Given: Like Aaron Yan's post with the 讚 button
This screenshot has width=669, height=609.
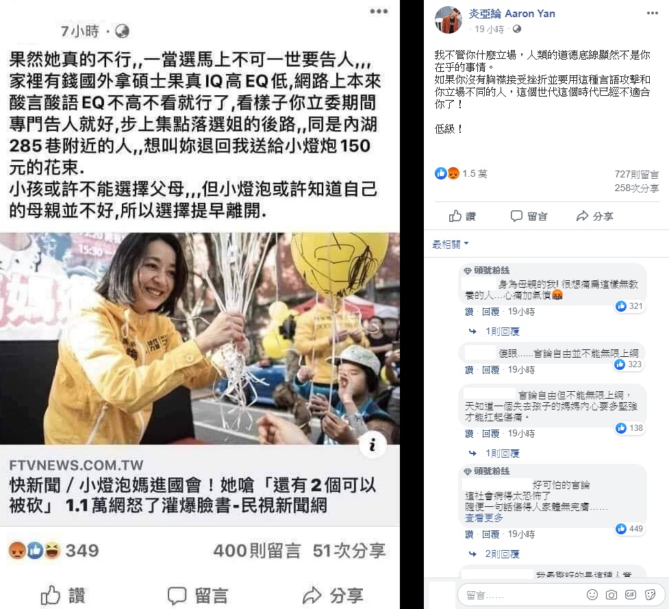Looking at the screenshot, I should tap(462, 216).
